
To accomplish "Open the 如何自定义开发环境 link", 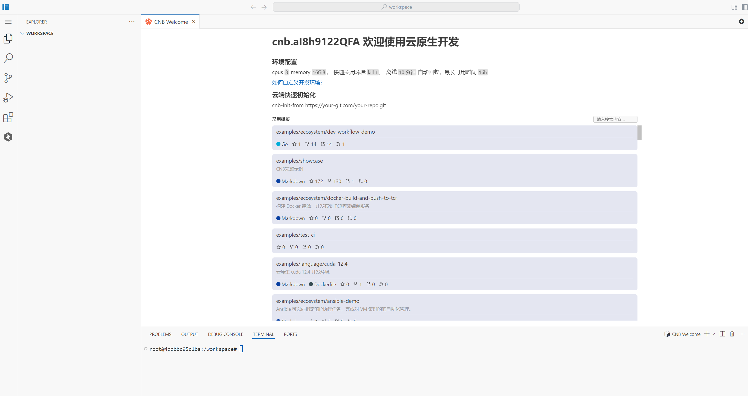I will [297, 83].
